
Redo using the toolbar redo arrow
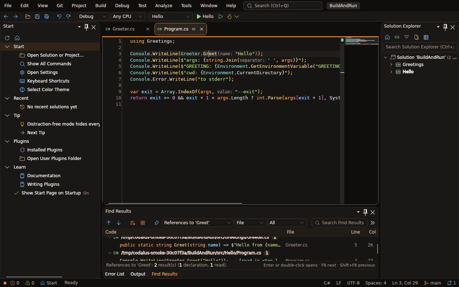[68, 17]
